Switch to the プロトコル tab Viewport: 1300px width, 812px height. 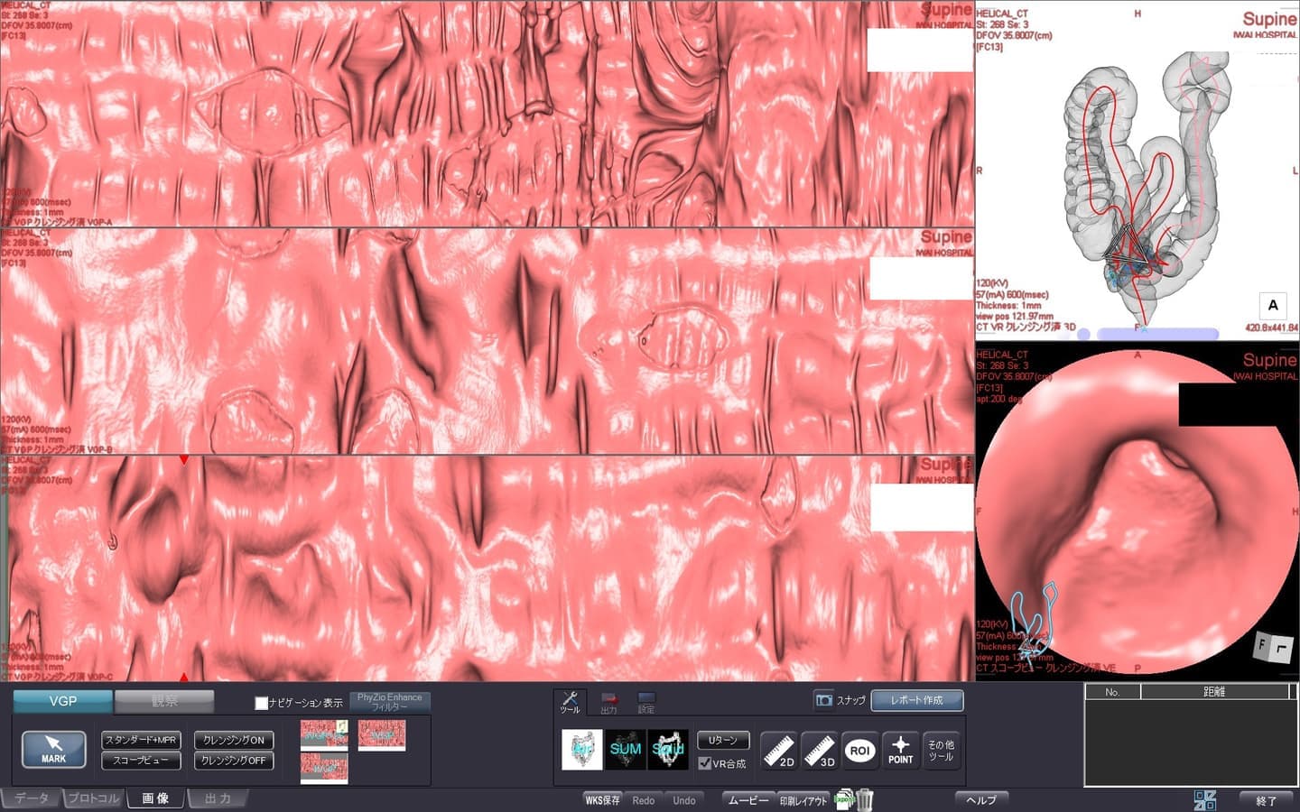click(93, 798)
